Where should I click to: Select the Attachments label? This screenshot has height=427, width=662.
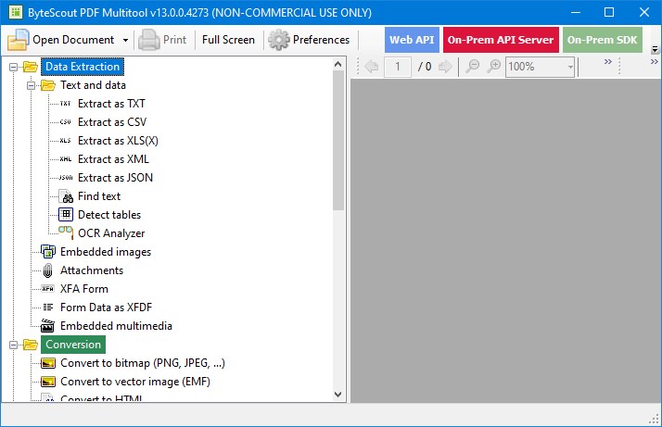92,270
